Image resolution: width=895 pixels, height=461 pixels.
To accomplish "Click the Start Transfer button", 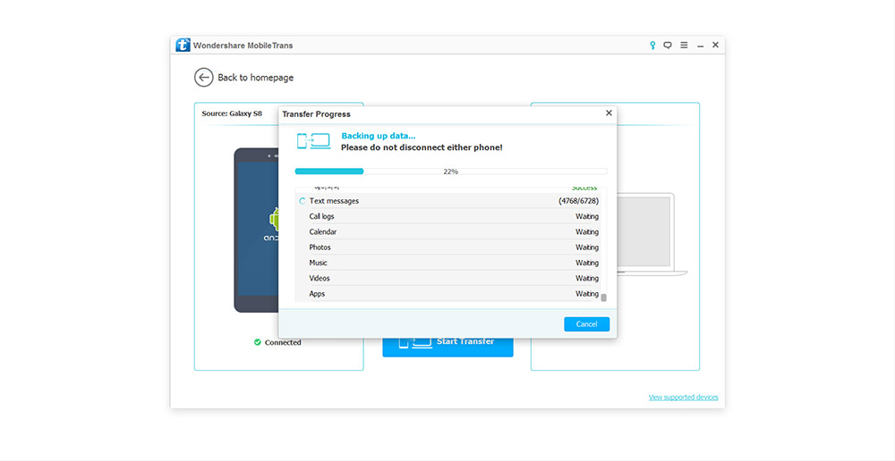I will coord(447,346).
